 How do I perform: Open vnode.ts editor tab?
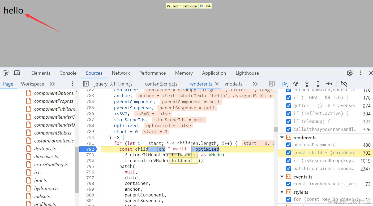pos(233,84)
